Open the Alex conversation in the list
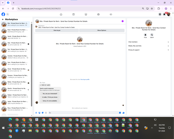This screenshot has width=174, height=139. click(15, 44)
